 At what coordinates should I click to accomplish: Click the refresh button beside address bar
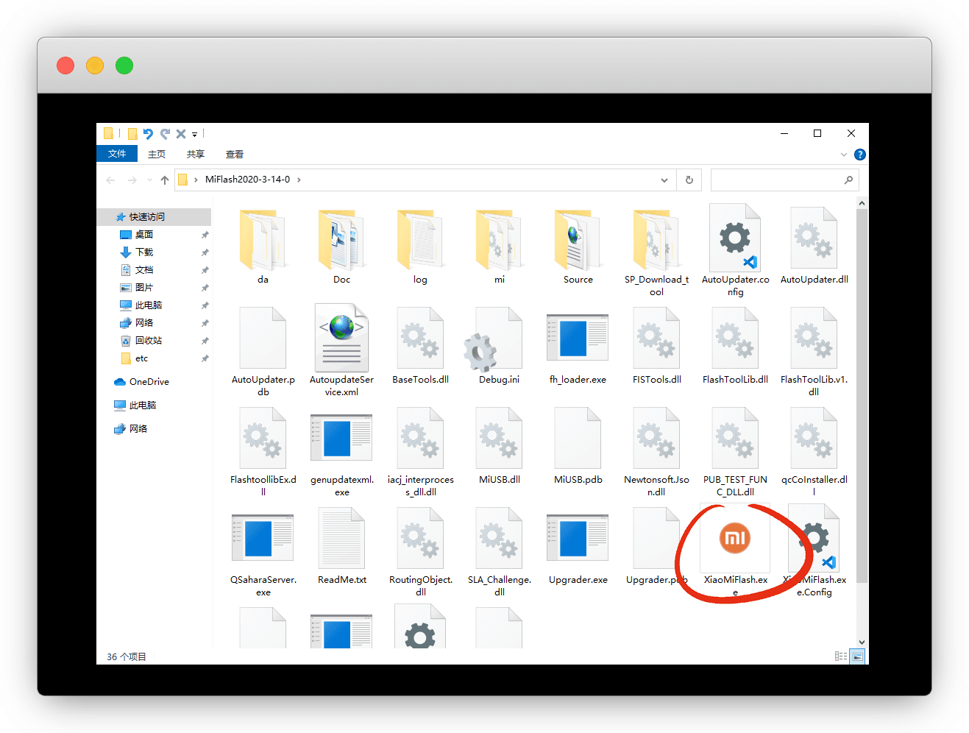click(x=689, y=180)
